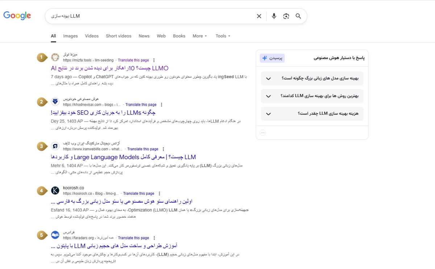This screenshot has width=435, height=269.
Task: Open the 'LLM چیست؟ | معرفی کامل' result title
Action: pos(123,157)
